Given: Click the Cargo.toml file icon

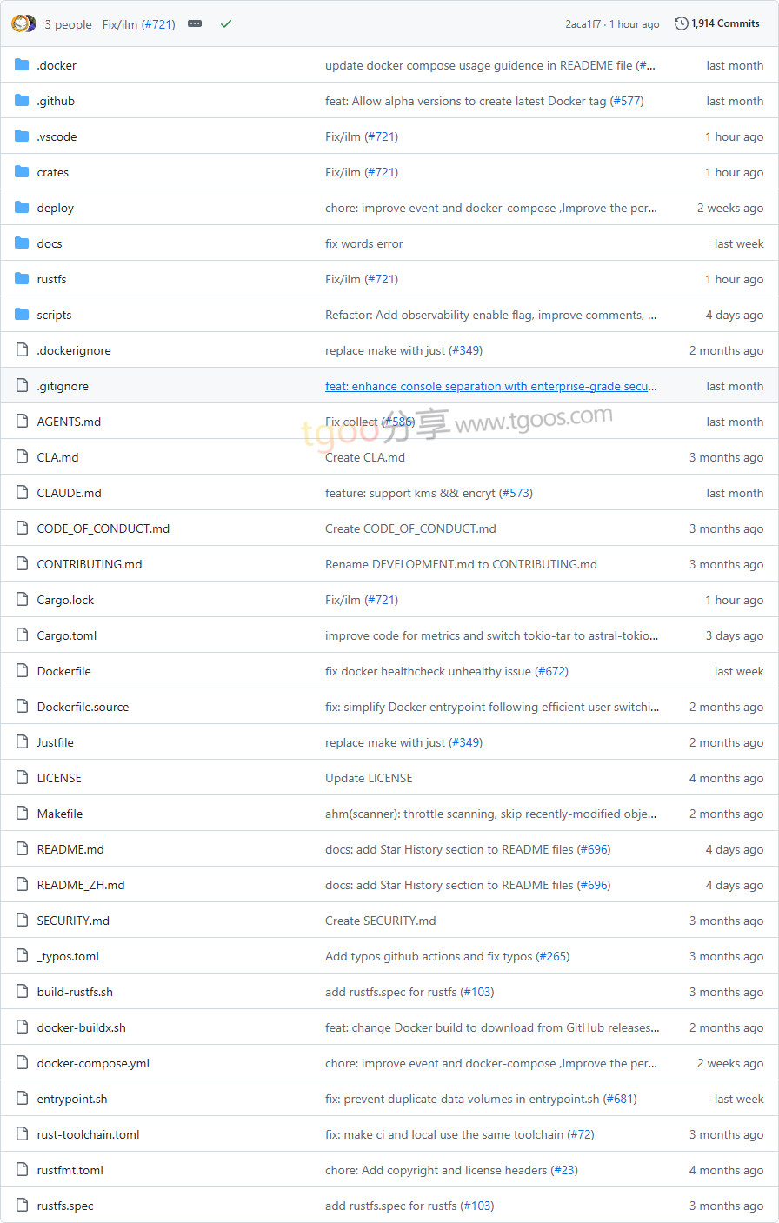Looking at the screenshot, I should (22, 635).
